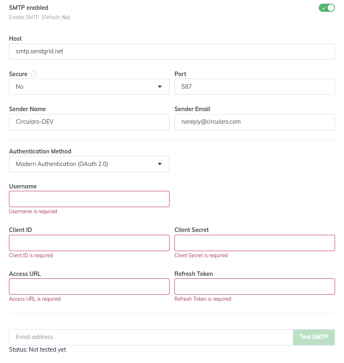Click the caret arrow in Authentication Method
The height and width of the screenshot is (363, 344).
point(160,164)
